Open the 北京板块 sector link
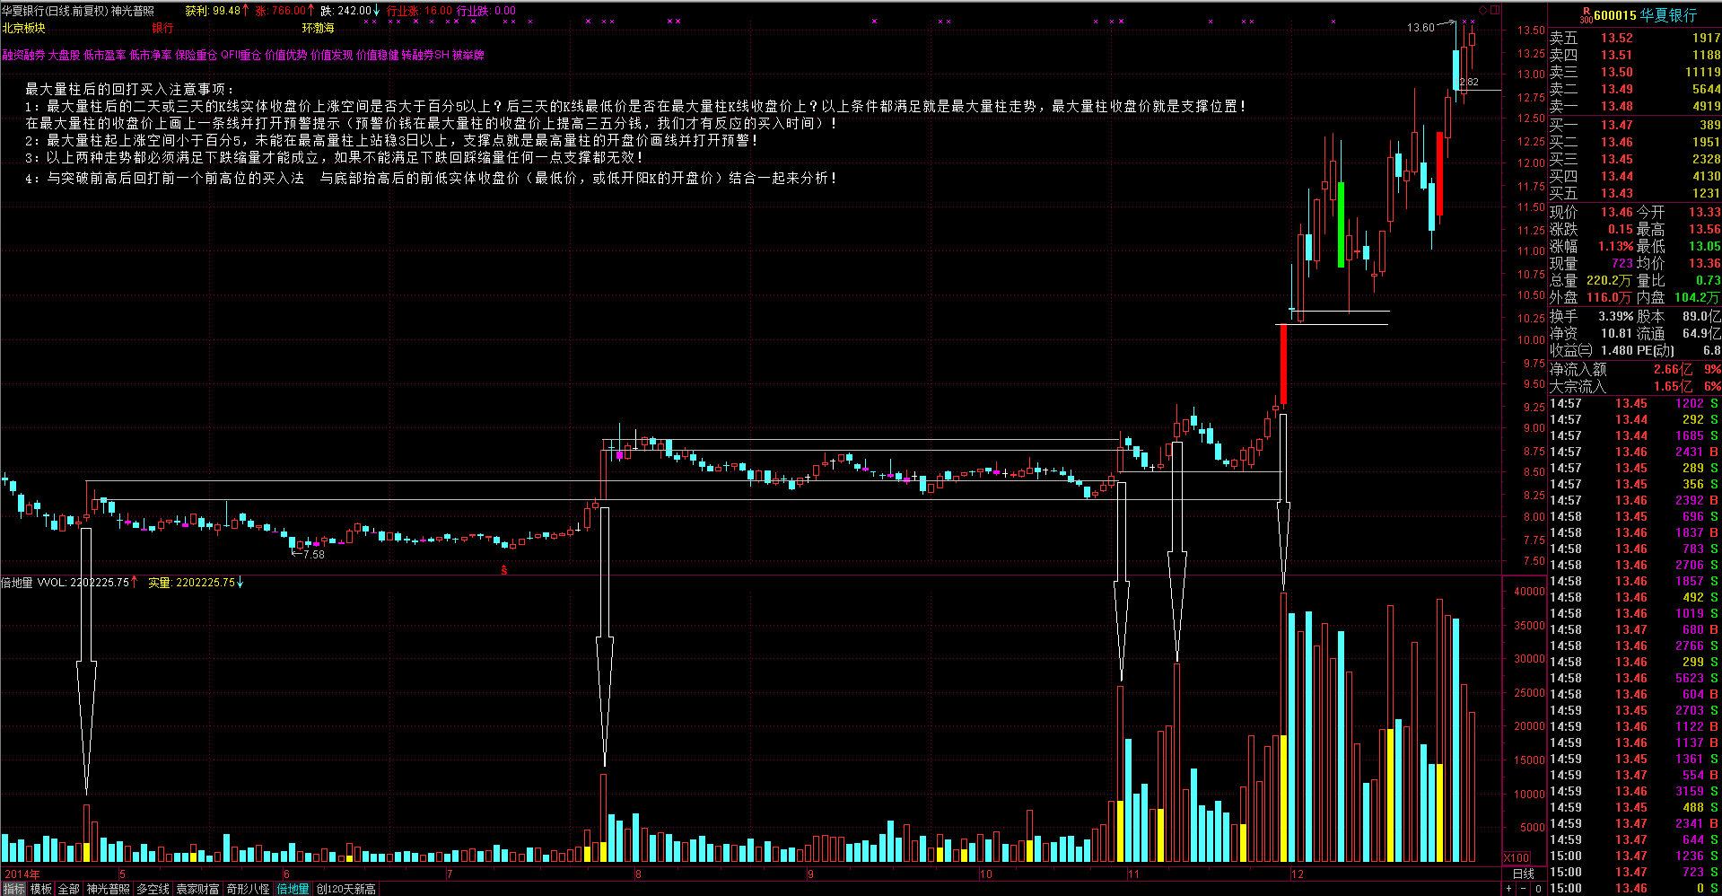This screenshot has height=896, width=1722. click(x=23, y=28)
